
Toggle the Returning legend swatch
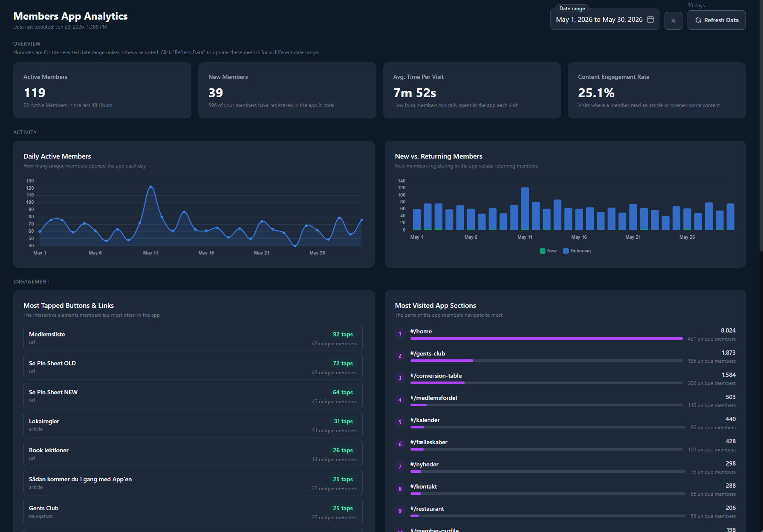[x=566, y=251]
